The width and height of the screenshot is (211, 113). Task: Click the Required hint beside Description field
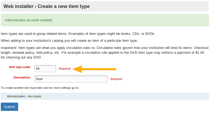[x=116, y=79]
